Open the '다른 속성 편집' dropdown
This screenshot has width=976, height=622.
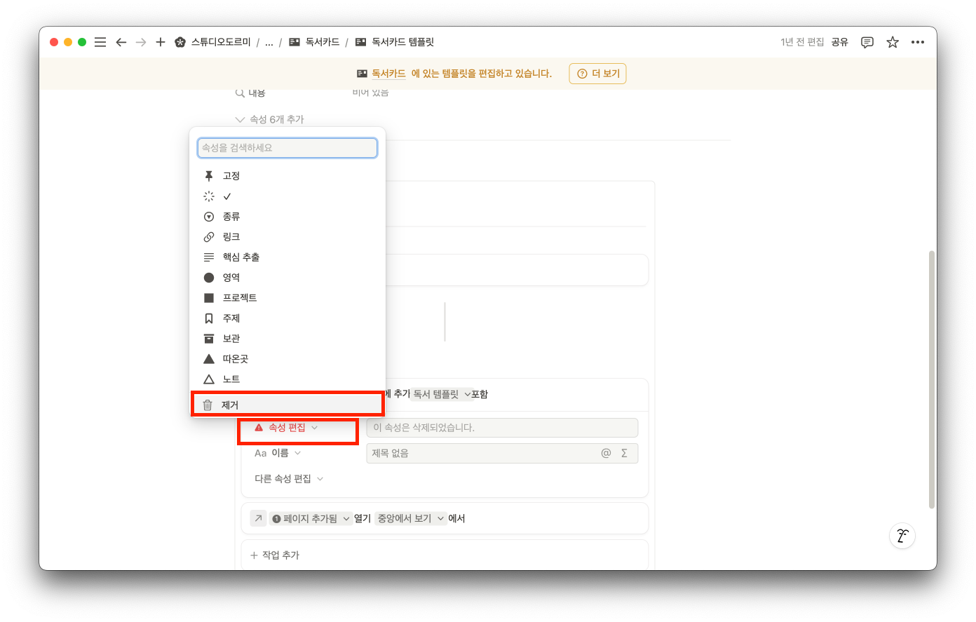pos(289,479)
